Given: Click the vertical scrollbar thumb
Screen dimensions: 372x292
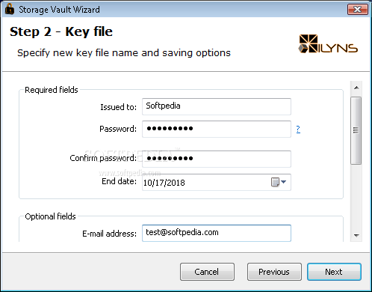Looking at the screenshot, I should [356, 130].
